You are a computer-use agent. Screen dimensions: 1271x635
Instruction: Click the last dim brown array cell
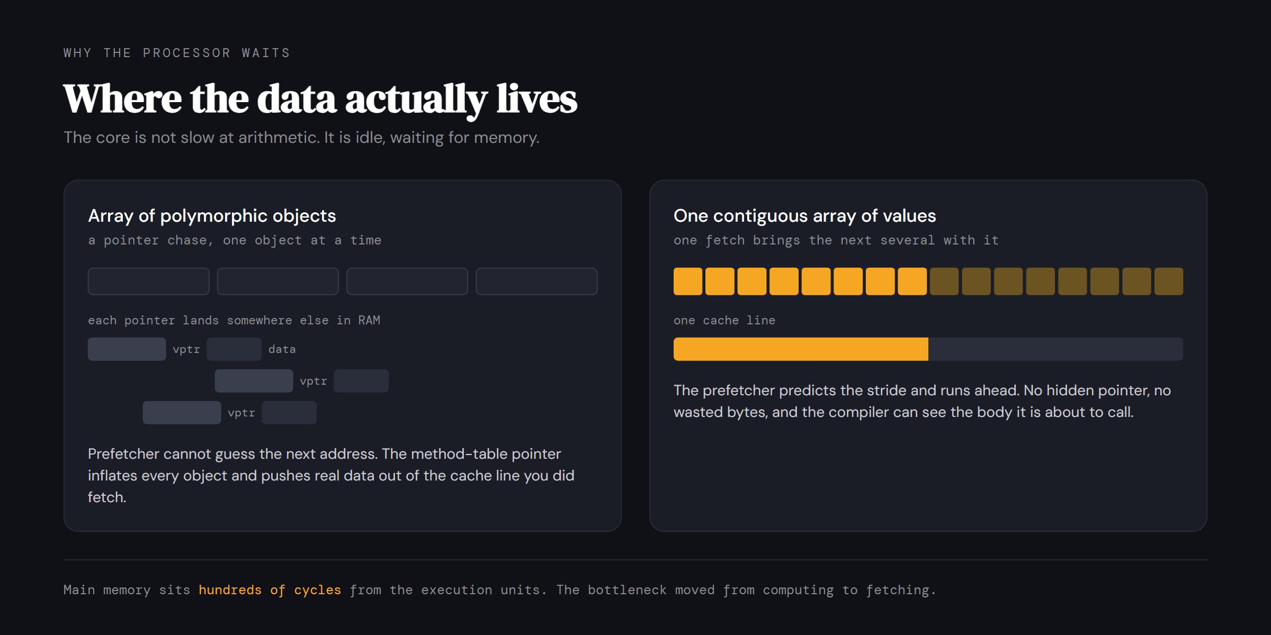pos(1168,281)
